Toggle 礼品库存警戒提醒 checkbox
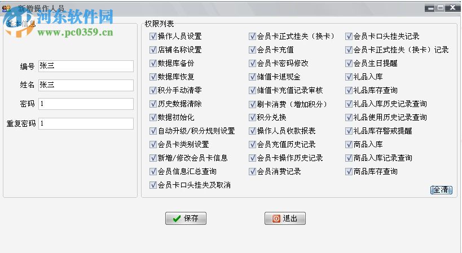 tap(349, 131)
